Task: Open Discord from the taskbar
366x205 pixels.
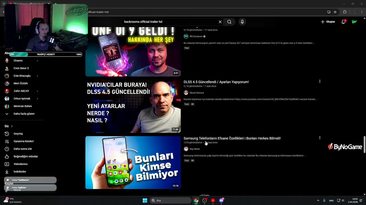Action: tap(221, 200)
